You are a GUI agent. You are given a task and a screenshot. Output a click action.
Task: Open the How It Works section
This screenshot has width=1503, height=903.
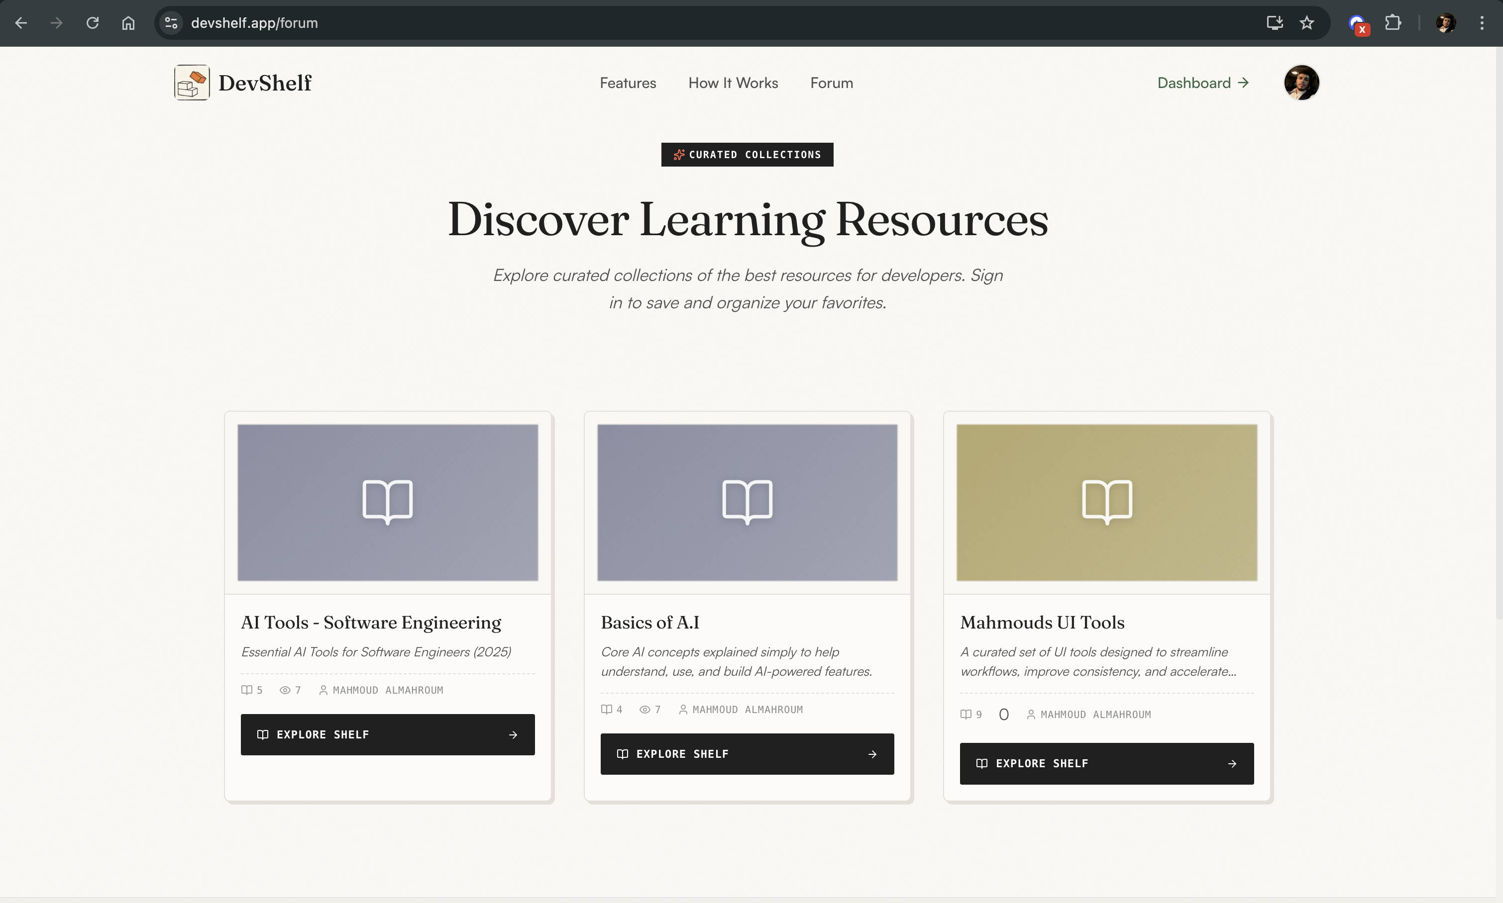pyautogui.click(x=732, y=82)
